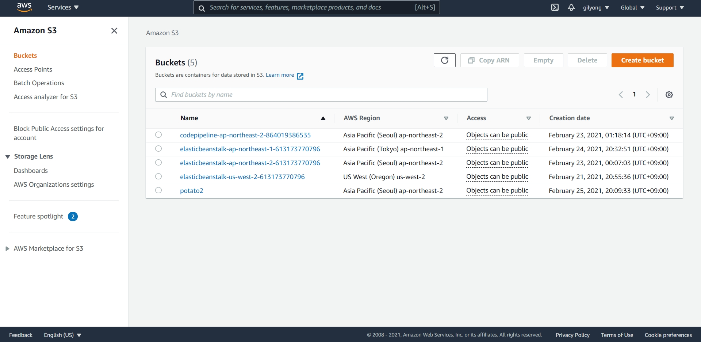Close the Amazon S3 side panel
The image size is (701, 342).
click(114, 31)
